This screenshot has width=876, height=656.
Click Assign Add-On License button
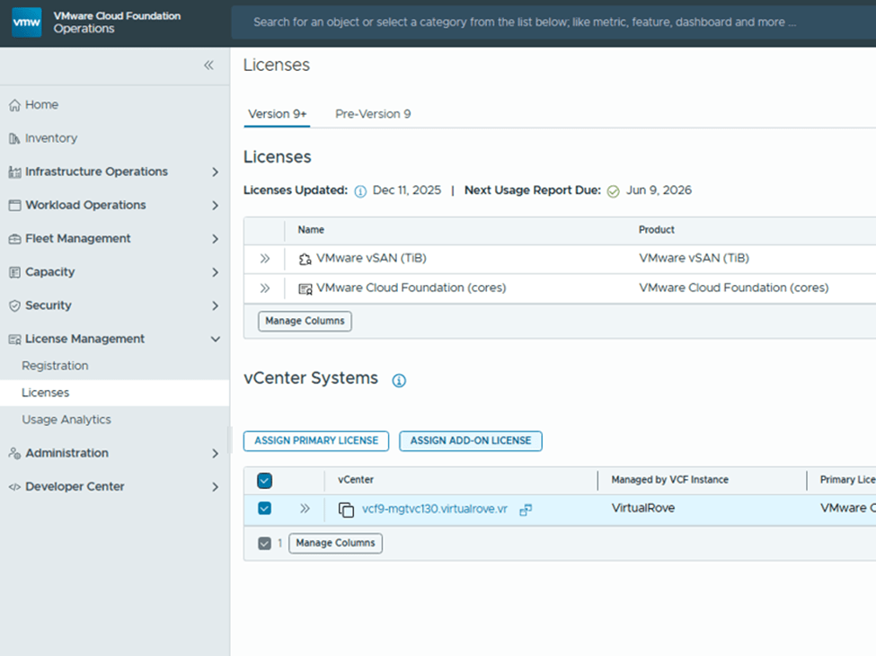click(471, 441)
